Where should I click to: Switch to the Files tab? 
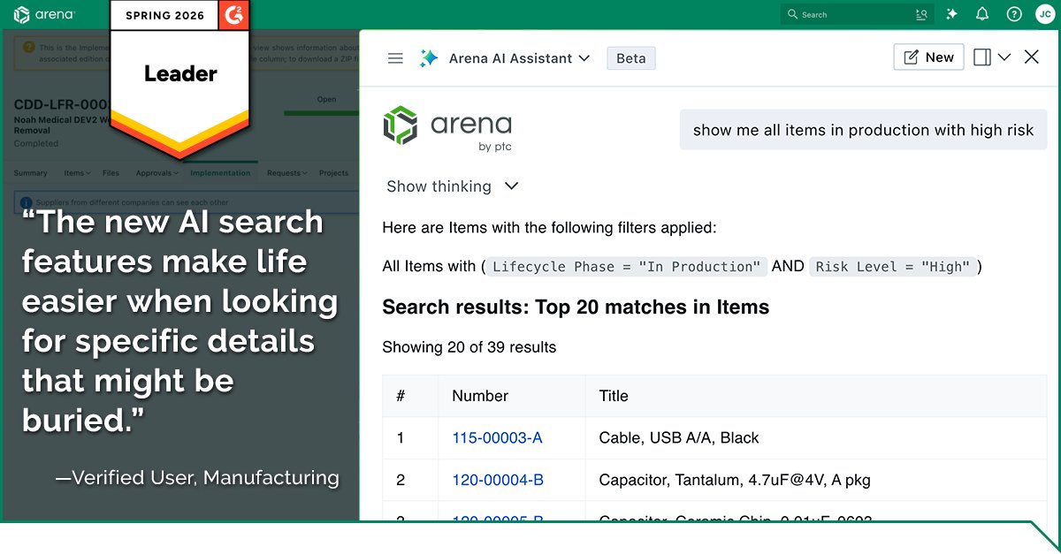[x=111, y=173]
